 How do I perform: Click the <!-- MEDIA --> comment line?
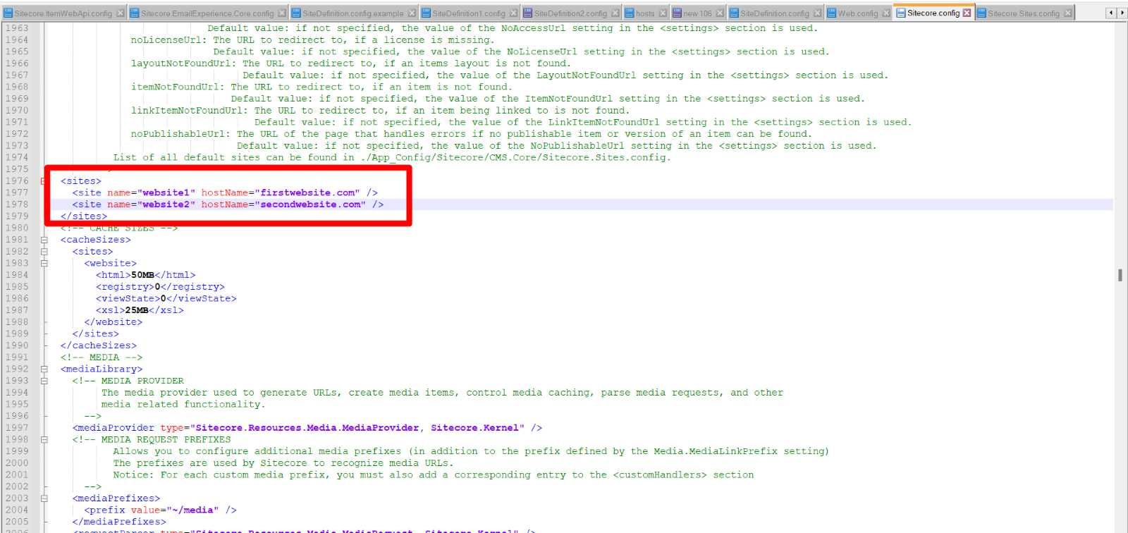(102, 357)
